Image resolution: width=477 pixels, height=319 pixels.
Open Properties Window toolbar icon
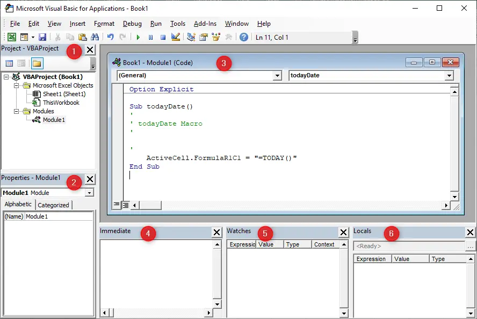point(204,37)
